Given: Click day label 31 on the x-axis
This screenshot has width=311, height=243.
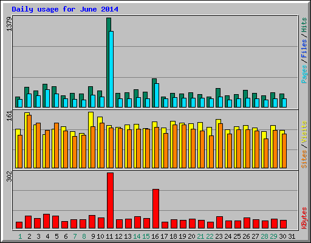Looking at the screenshot, I should [292, 236].
